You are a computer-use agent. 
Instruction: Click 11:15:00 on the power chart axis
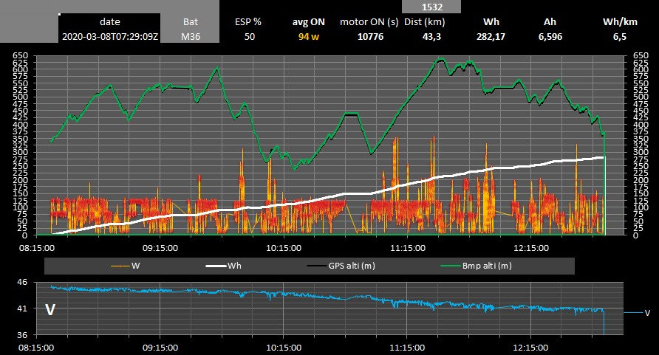pyautogui.click(x=408, y=248)
